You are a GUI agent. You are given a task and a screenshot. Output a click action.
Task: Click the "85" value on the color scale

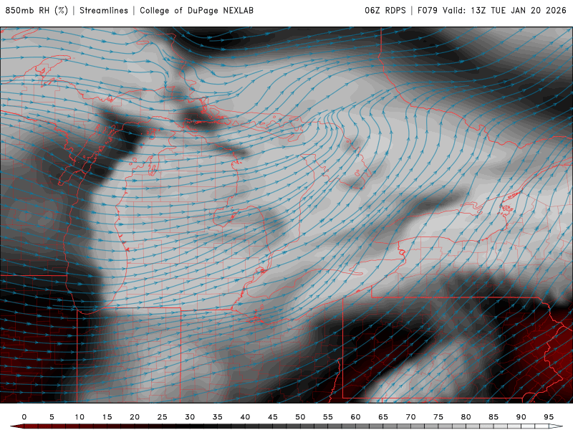(x=493, y=417)
